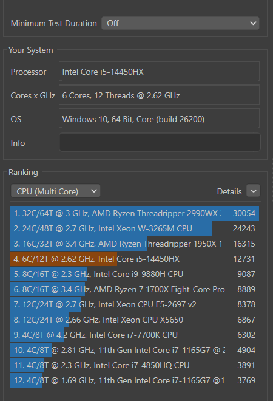273x401 pixels.
Task: Select the Core i7-7700K ranking entry
Action: pos(135,335)
